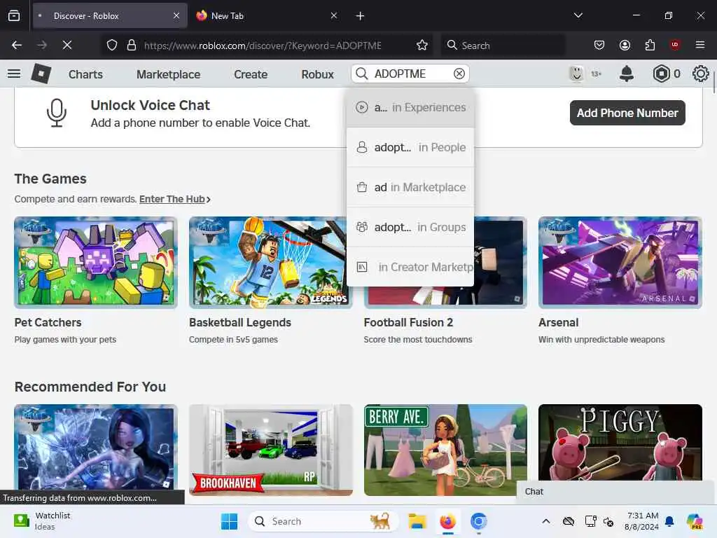
Task: Open Brookhaven RP game thumbnail
Action: (x=271, y=450)
